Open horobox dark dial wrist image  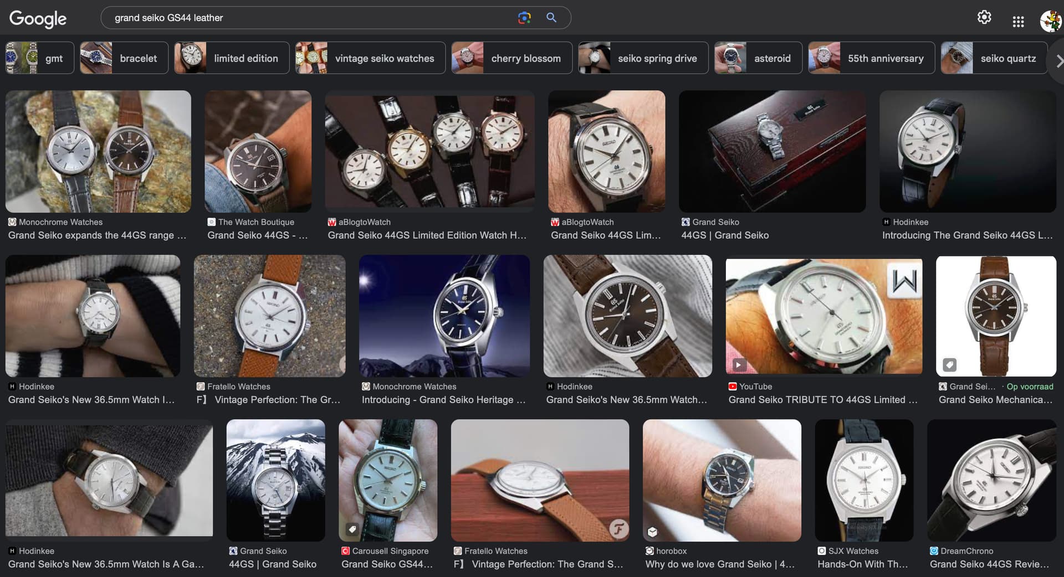(x=722, y=480)
